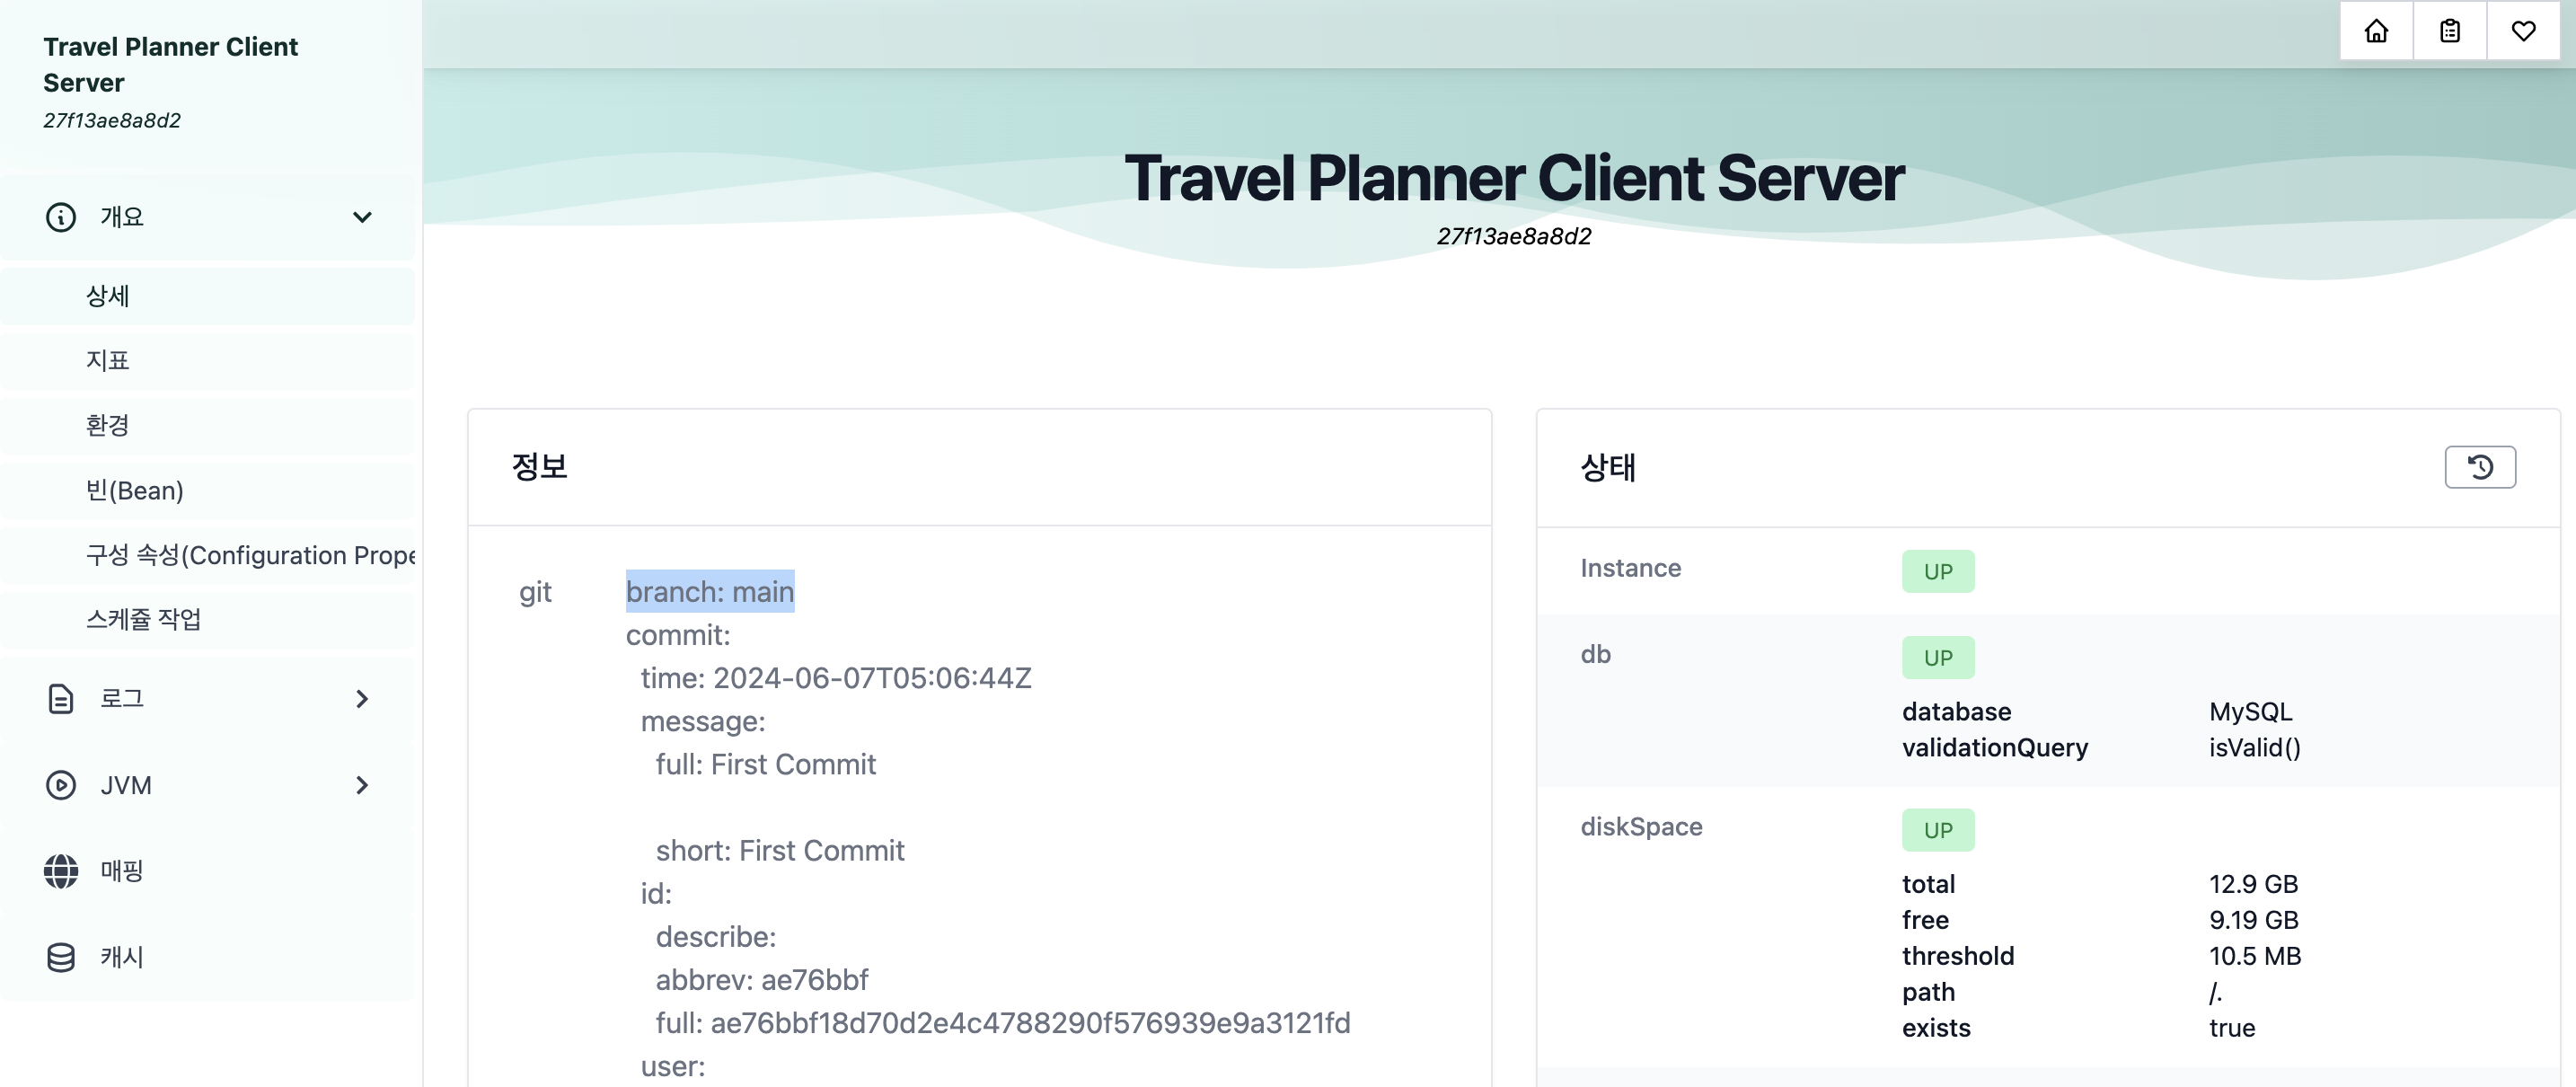Viewport: 2576px width, 1087px height.
Task: Collapse the 개요 section chevron
Action: coord(362,217)
